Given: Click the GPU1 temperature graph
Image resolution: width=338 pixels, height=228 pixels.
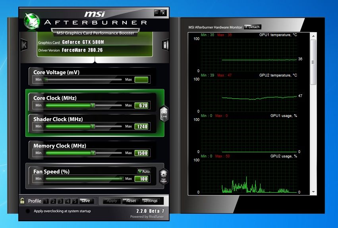Looking at the screenshot, I should [249, 55].
